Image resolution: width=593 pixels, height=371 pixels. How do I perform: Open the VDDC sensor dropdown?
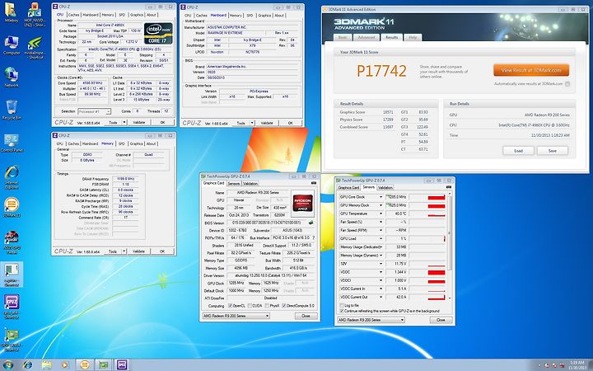[381, 272]
